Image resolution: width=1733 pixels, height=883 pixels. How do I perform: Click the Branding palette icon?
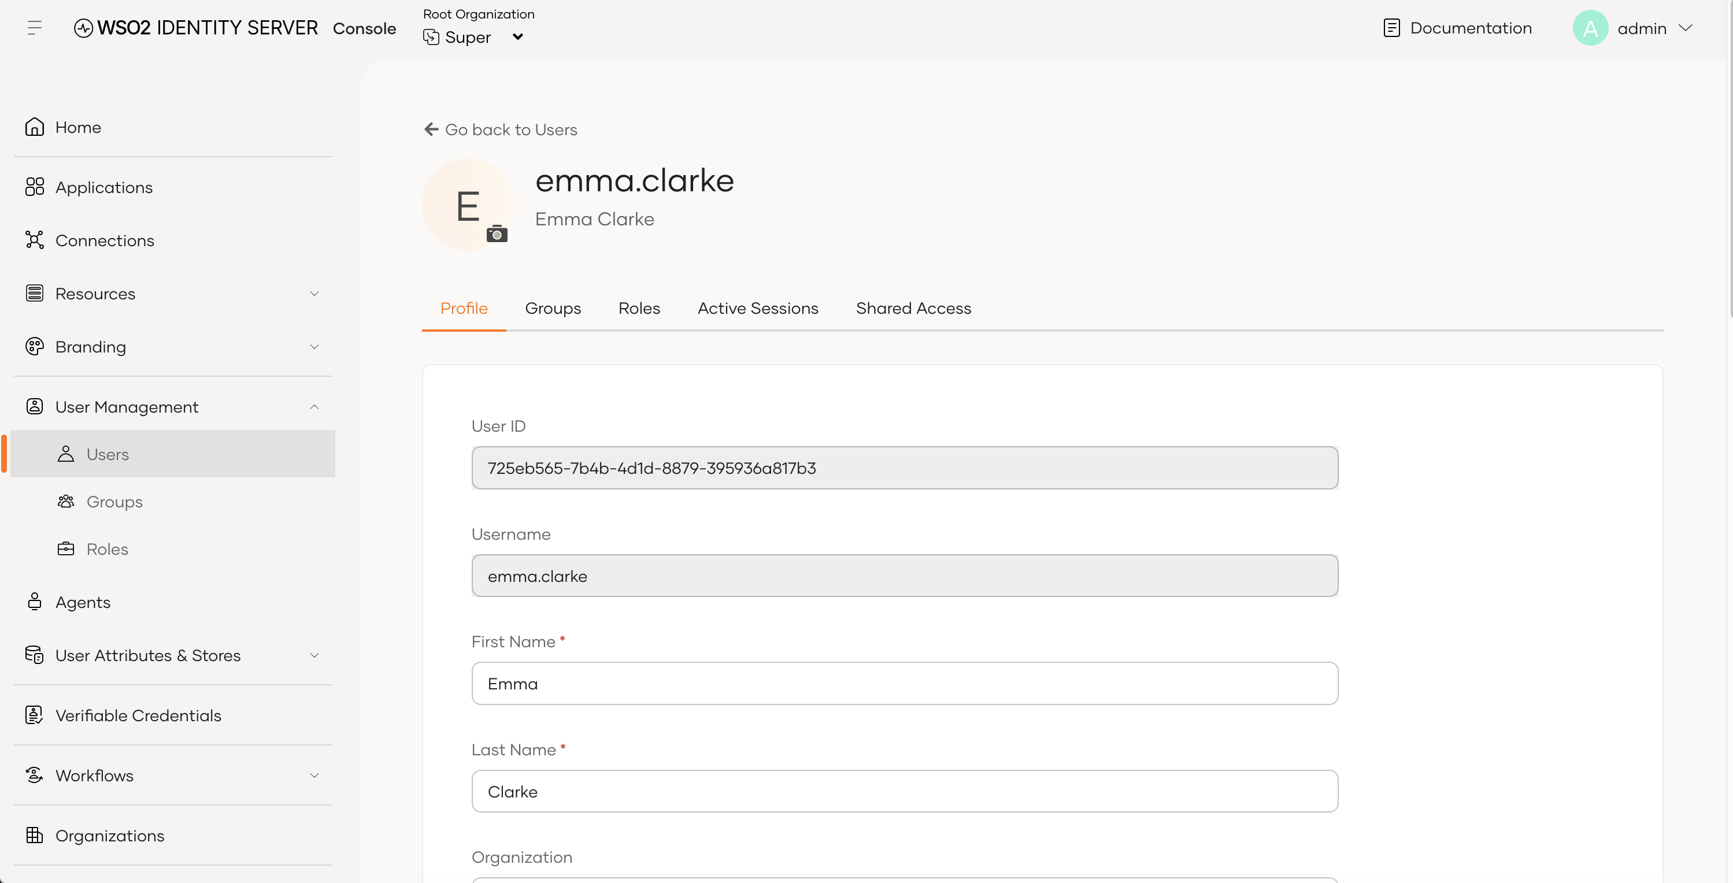click(34, 346)
